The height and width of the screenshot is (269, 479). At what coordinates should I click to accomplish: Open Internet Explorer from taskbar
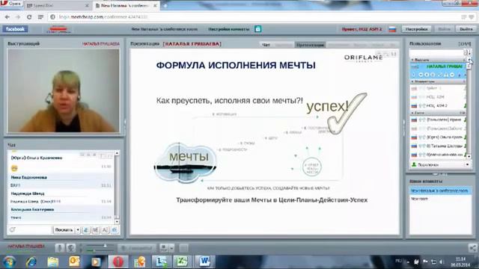[31, 262]
